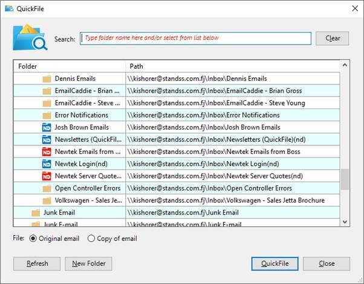The width and height of the screenshot is (364, 284).
Task: Select Newtek Emails from ... folder
Action: pos(88,151)
